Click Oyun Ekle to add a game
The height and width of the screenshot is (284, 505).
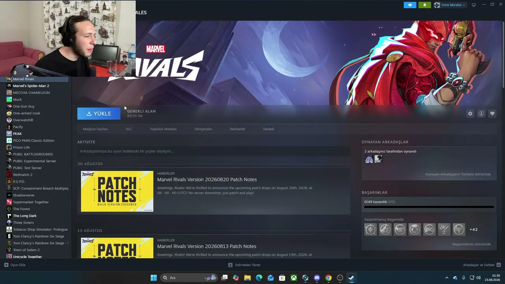18,265
